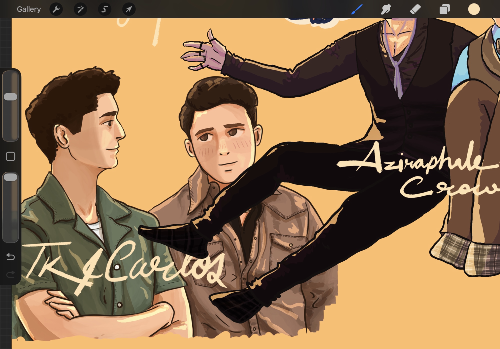The width and height of the screenshot is (500, 349).
Task: Select the Smudge tool
Action: (386, 9)
